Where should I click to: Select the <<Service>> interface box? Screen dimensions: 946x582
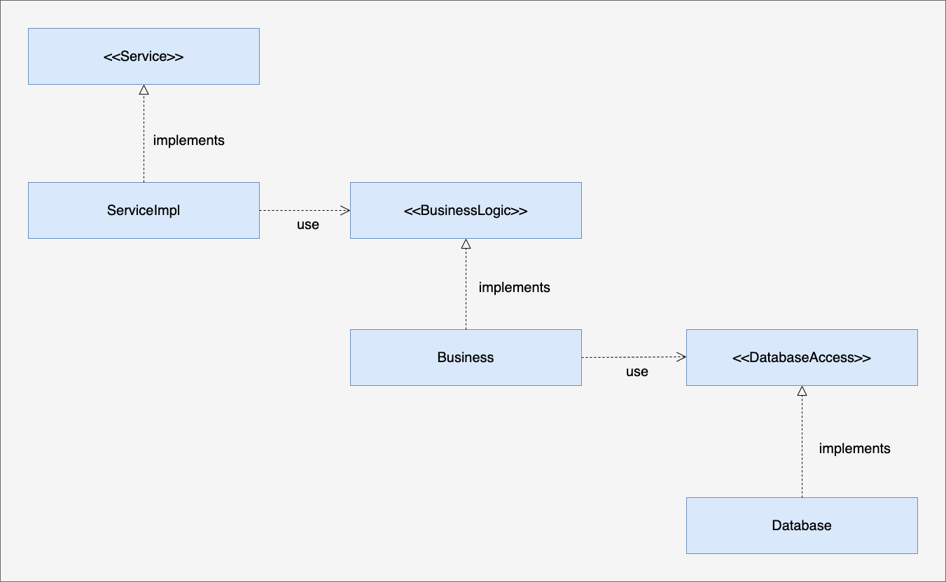pyautogui.click(x=144, y=56)
